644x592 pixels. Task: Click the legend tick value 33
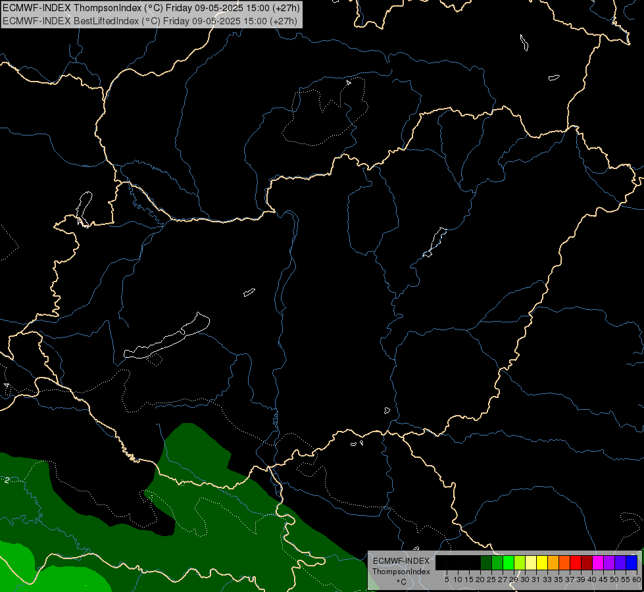click(x=547, y=580)
